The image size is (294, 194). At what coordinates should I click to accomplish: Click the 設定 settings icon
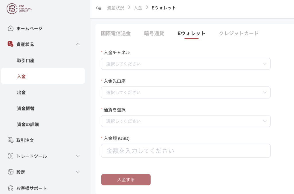[x=11, y=172]
